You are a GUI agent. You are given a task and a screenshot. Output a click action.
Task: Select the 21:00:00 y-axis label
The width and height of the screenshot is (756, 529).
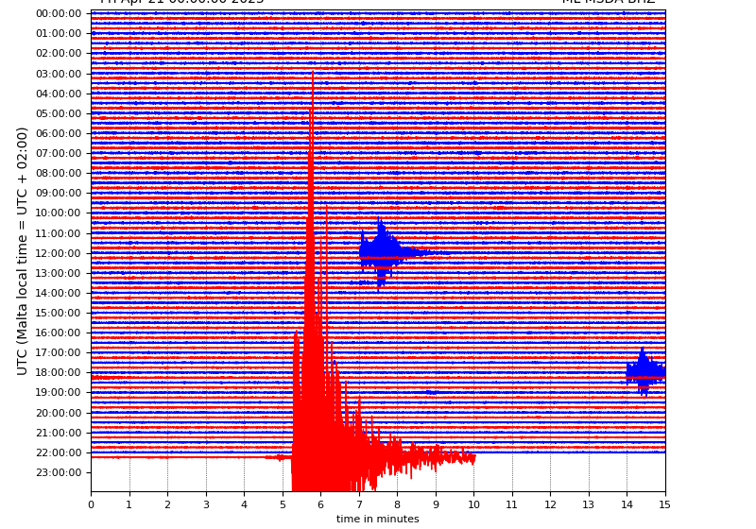point(59,433)
